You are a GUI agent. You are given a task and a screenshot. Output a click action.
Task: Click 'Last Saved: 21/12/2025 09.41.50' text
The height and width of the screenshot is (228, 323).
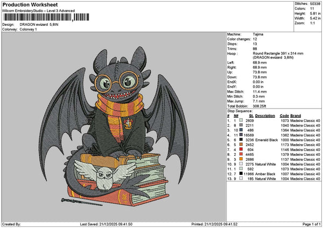pos(106,224)
